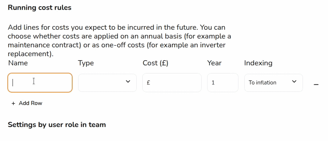Click the Name column label
Viewport: 328px width, 141px height.
(18, 63)
